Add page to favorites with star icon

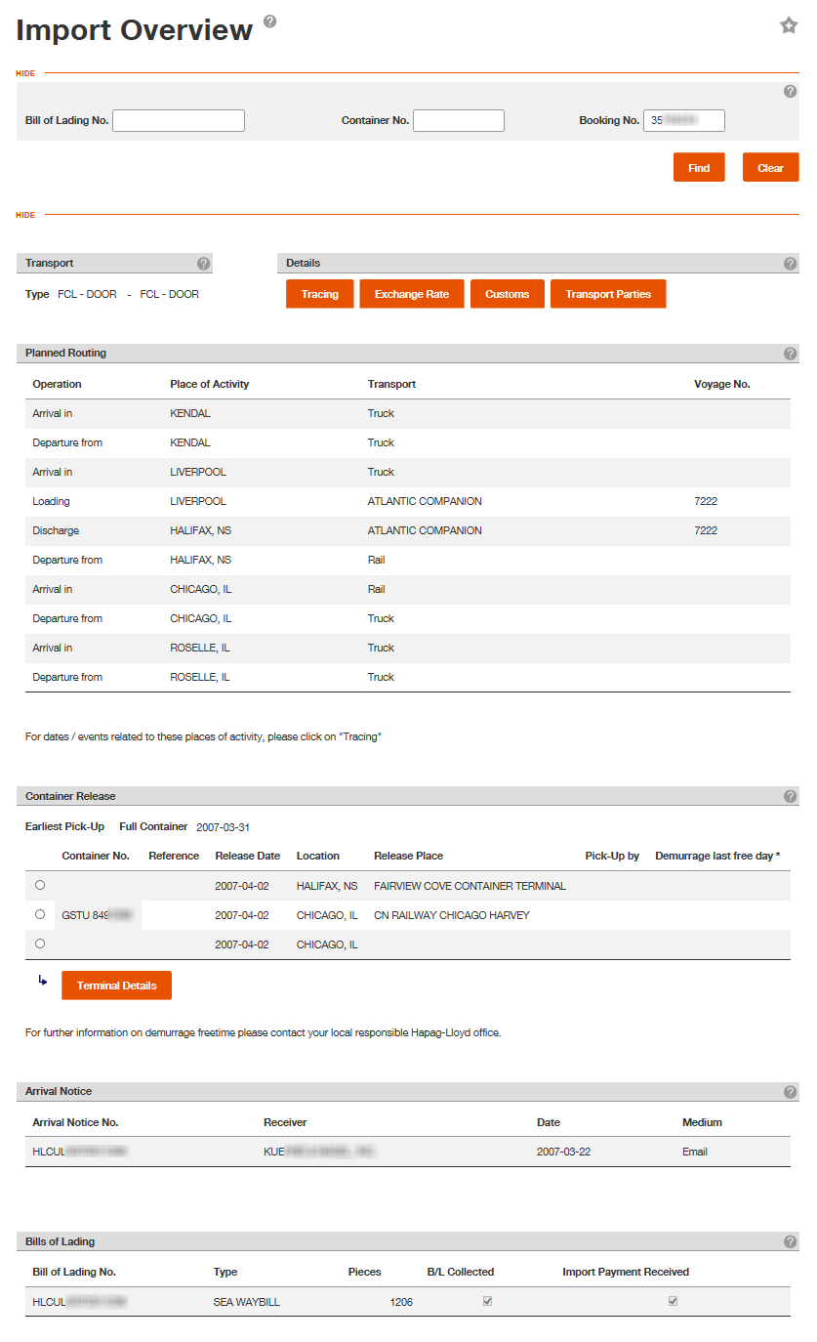click(x=789, y=25)
